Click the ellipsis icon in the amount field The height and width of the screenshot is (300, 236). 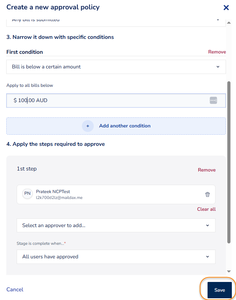(x=213, y=100)
